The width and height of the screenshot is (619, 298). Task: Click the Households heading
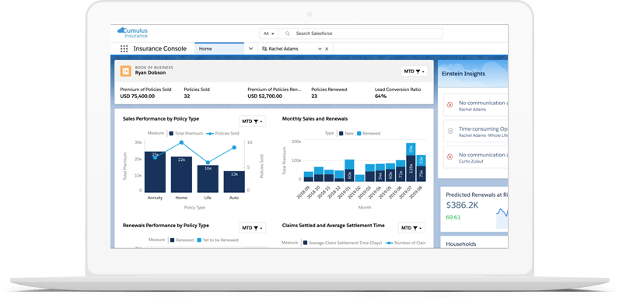click(x=460, y=244)
